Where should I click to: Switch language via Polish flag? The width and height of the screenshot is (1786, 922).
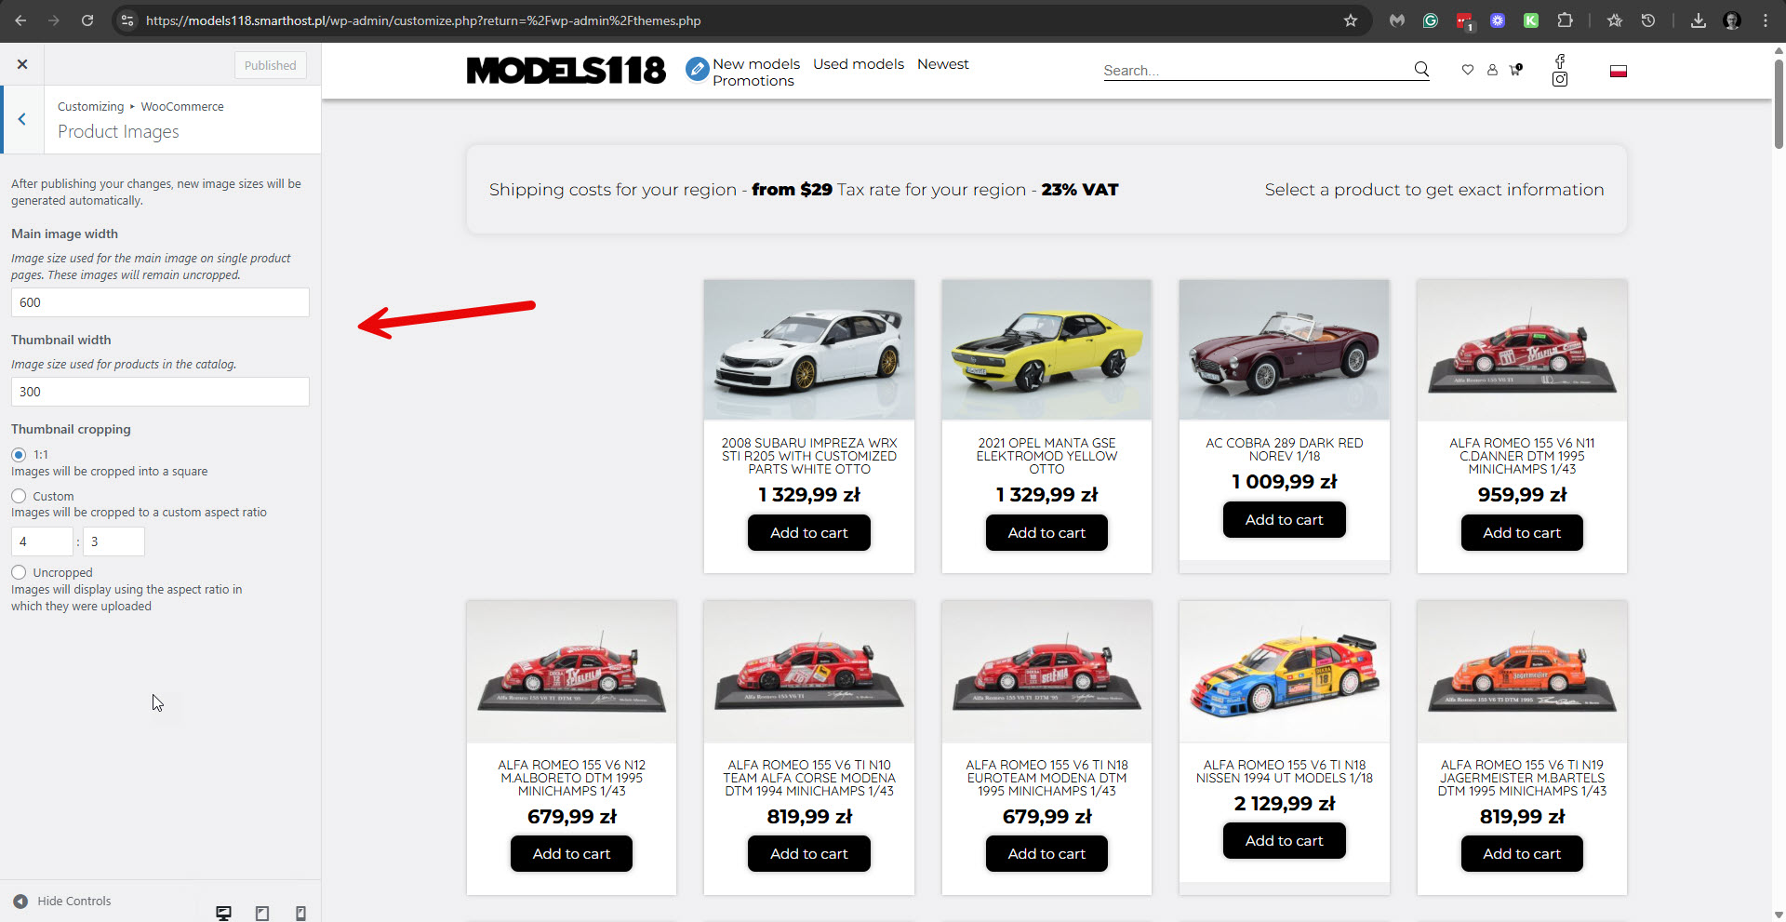pyautogui.click(x=1619, y=71)
